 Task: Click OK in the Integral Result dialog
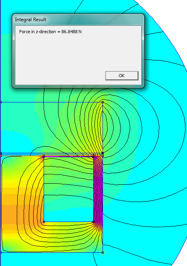[x=122, y=76]
